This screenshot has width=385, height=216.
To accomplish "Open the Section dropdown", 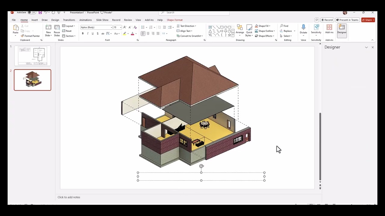I will click(x=69, y=36).
